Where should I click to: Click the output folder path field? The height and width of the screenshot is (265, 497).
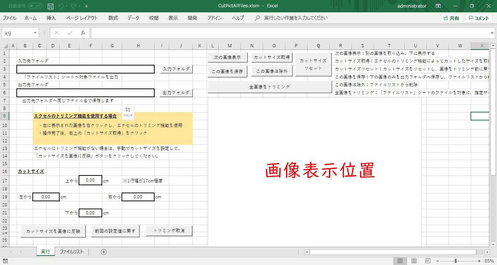86,93
